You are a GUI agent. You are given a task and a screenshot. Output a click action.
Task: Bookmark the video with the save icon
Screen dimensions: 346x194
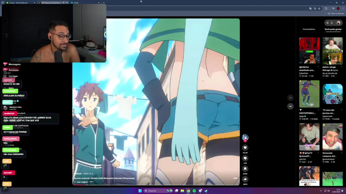click(245, 169)
